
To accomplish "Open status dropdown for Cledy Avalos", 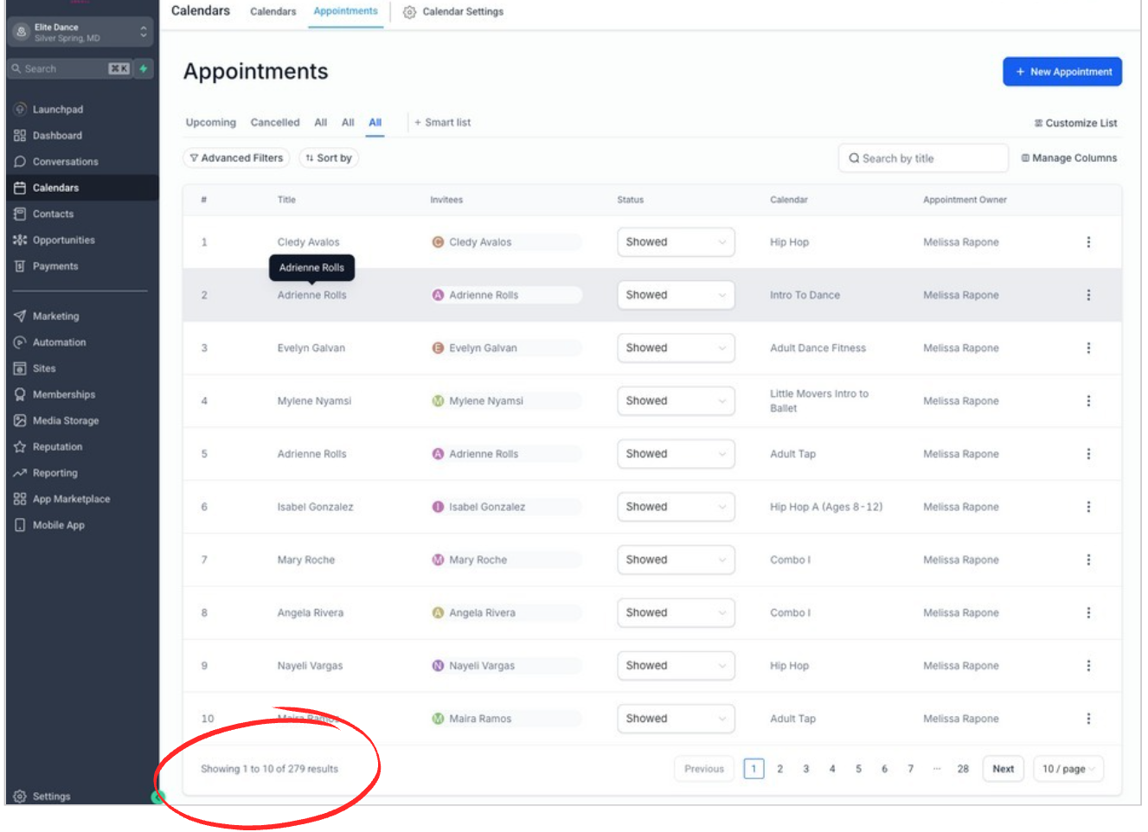I will click(676, 242).
